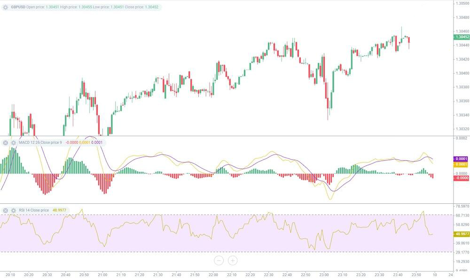Click the MACD 12 26 Close price label
The height and width of the screenshot is (278, 470).
coord(40,143)
